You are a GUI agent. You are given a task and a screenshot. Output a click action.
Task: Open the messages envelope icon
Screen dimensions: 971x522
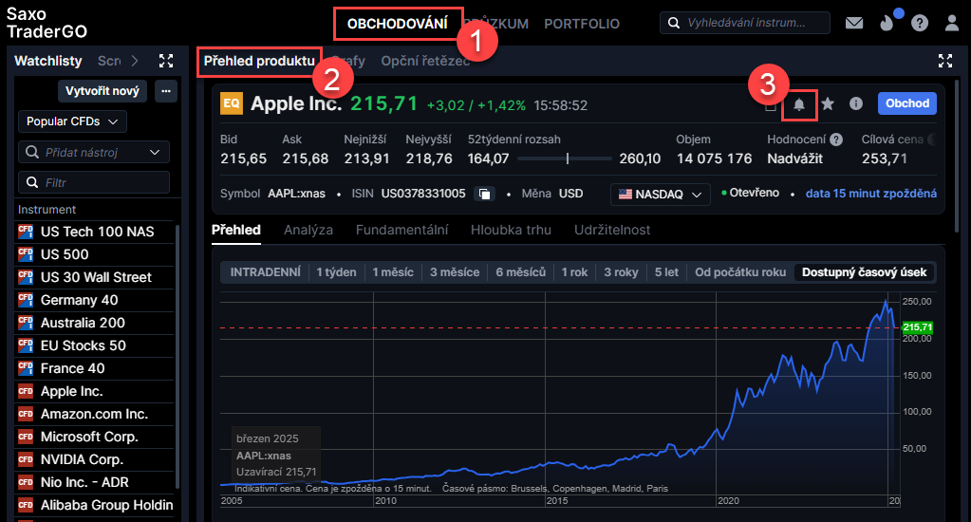click(x=854, y=23)
